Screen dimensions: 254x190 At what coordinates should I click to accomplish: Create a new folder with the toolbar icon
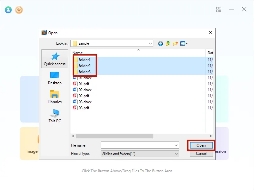(x=175, y=43)
